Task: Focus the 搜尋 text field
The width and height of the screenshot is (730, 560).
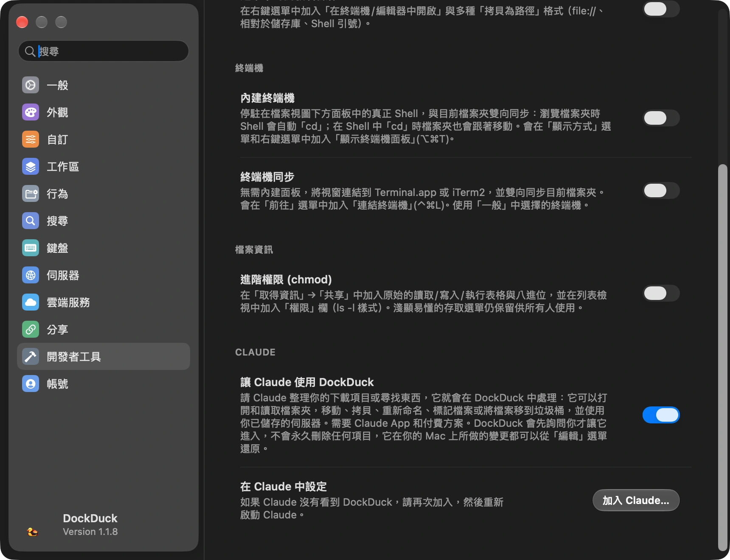Action: tap(104, 51)
